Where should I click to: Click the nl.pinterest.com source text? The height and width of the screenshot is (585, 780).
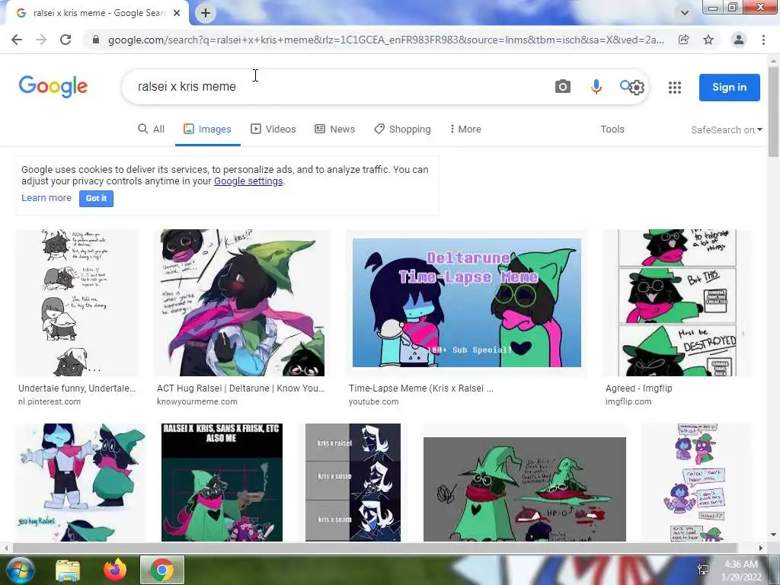[x=50, y=401]
